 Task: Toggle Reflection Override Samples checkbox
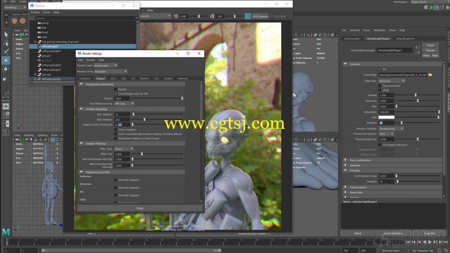point(116,180)
